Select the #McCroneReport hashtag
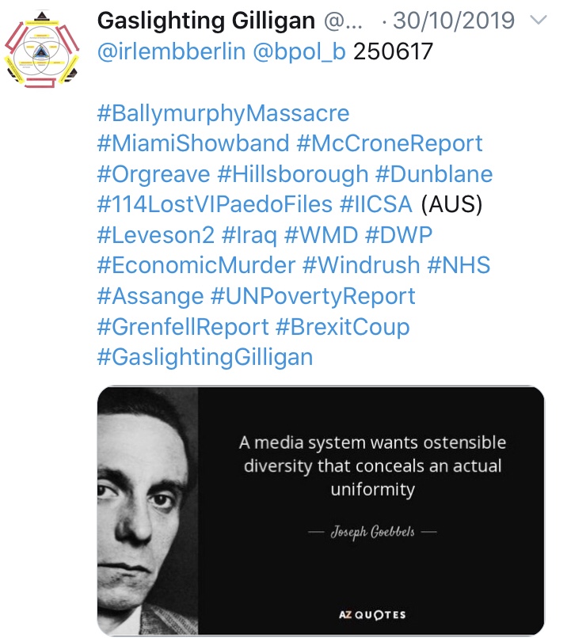Viewport: 571px width, 638px height. 390,143
